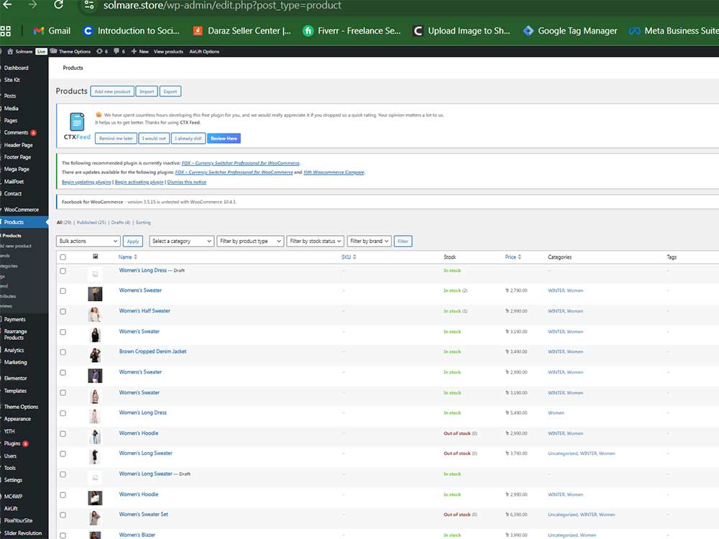Show Drafts (4) products tab
This screenshot has height=539, width=719.
(x=121, y=223)
